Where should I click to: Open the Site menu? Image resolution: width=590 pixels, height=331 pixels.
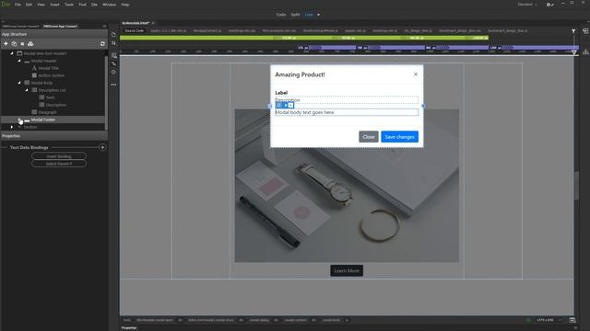94,5
